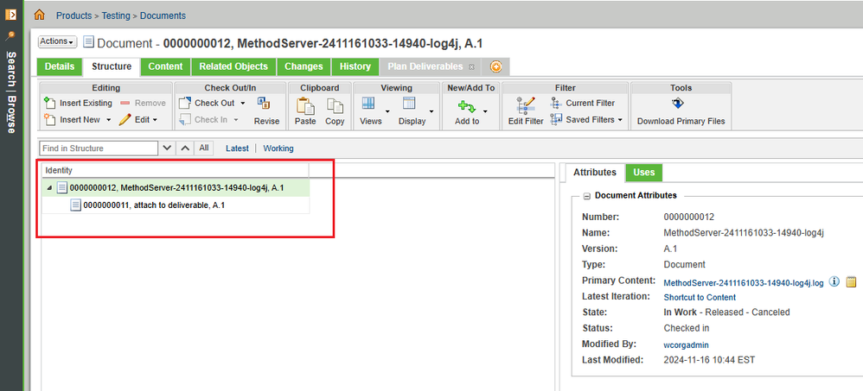Click the add new tab plus icon
Image resolution: width=863 pixels, height=391 pixels.
(x=495, y=66)
